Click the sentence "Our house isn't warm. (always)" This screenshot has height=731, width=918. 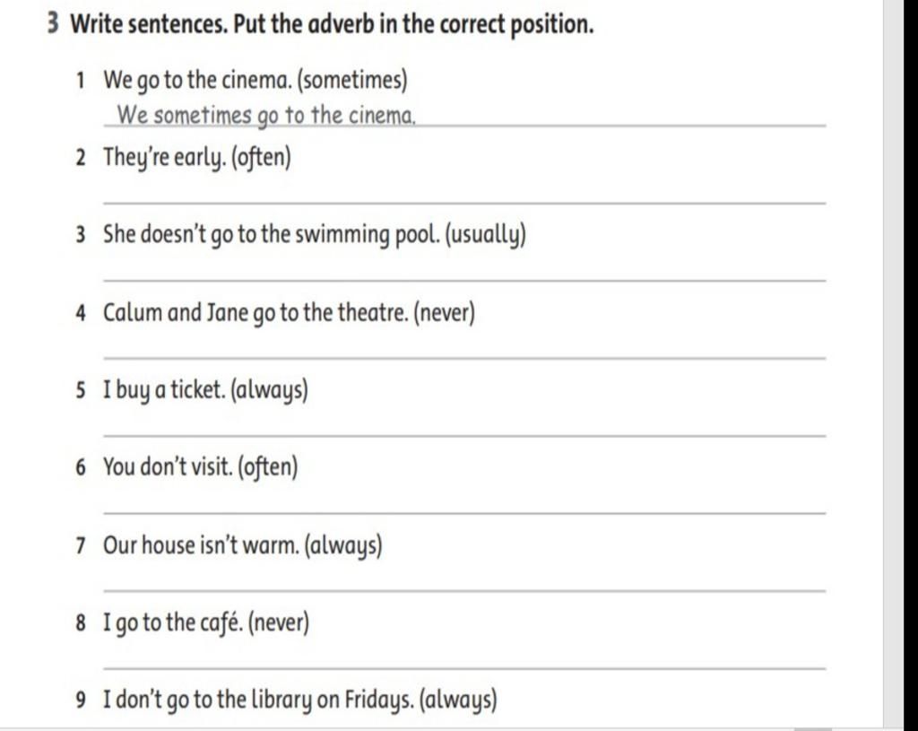tap(242, 546)
